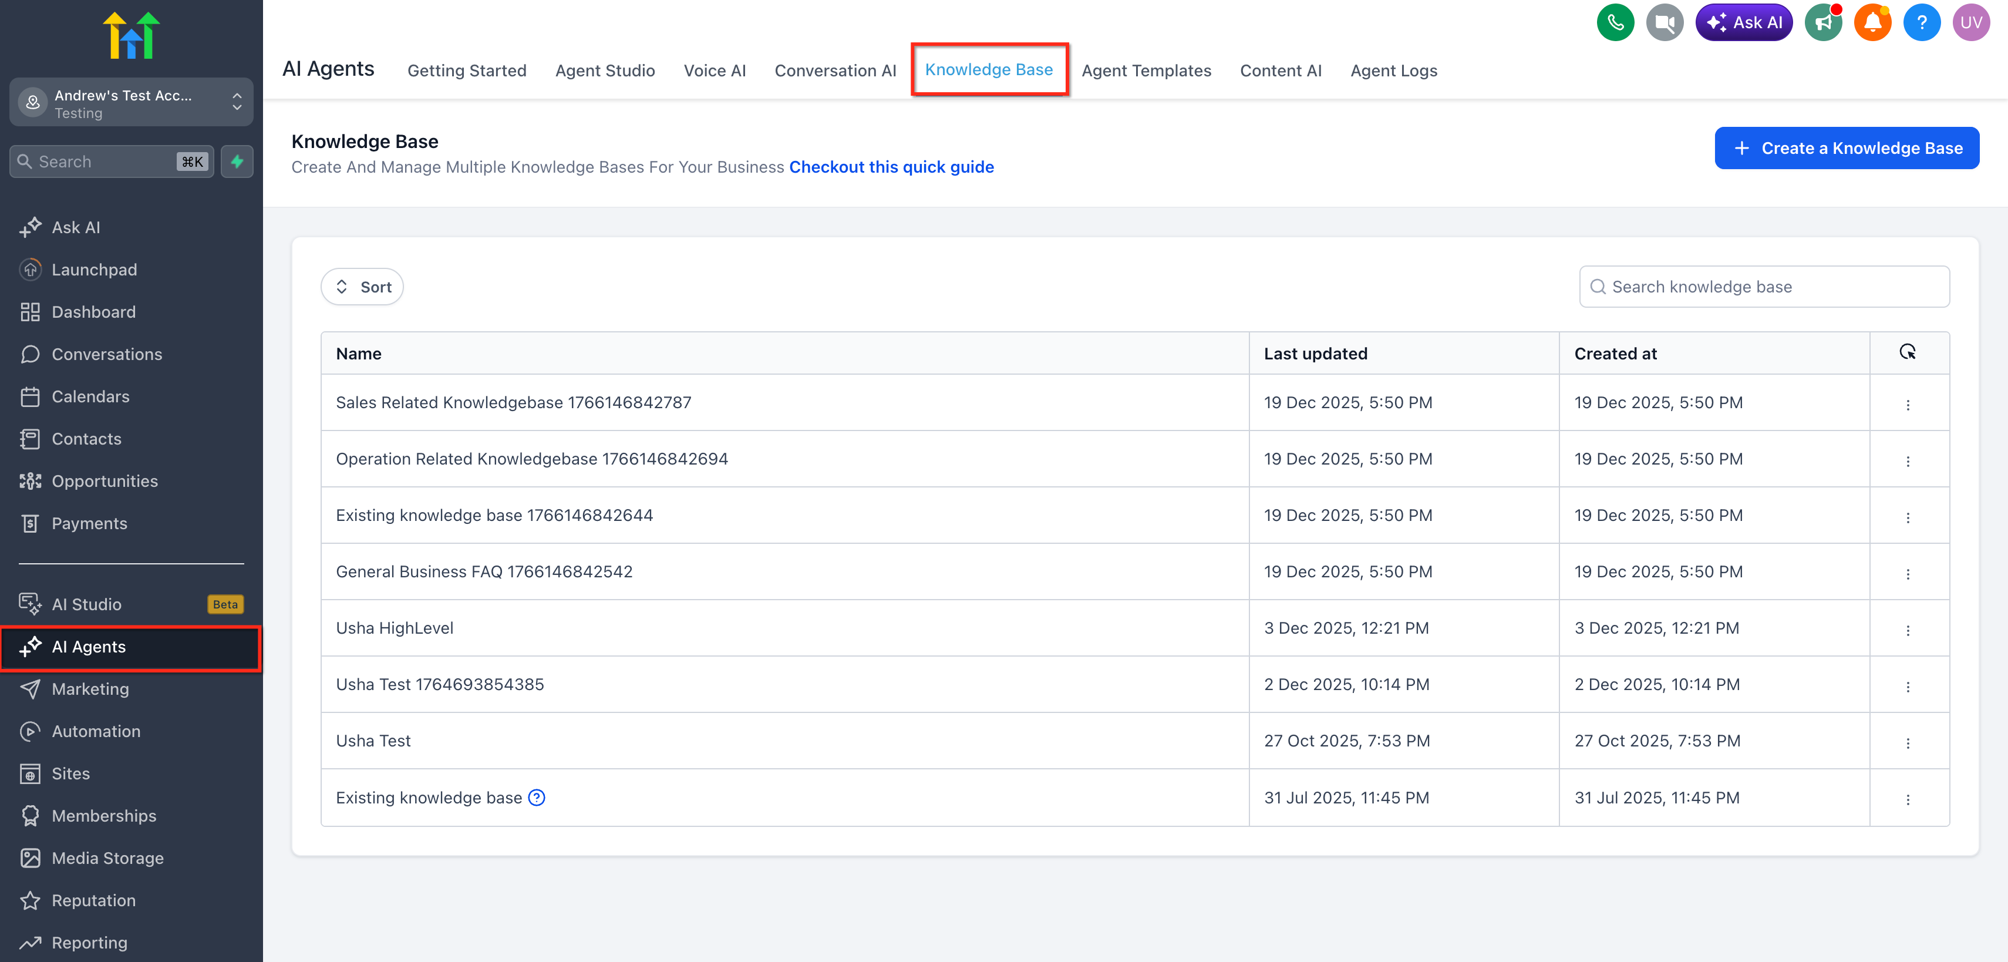Expand the Andrew's Test Account switcher
2008x962 pixels.
[x=131, y=102]
